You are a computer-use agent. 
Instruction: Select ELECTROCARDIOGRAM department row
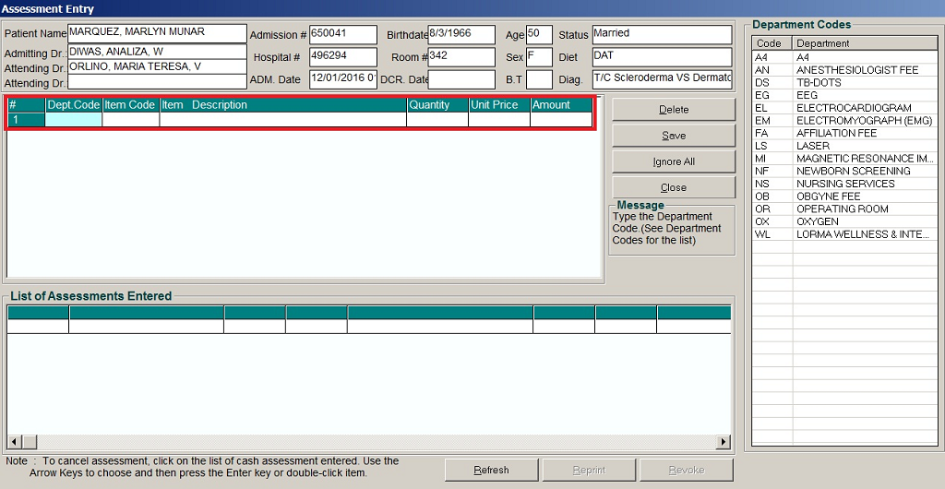[854, 108]
